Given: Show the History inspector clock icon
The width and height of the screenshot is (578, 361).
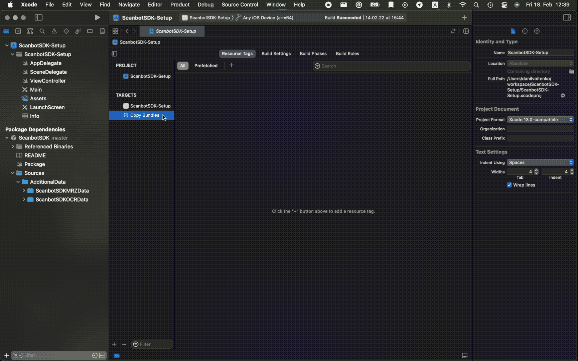Looking at the screenshot, I should pos(525,31).
